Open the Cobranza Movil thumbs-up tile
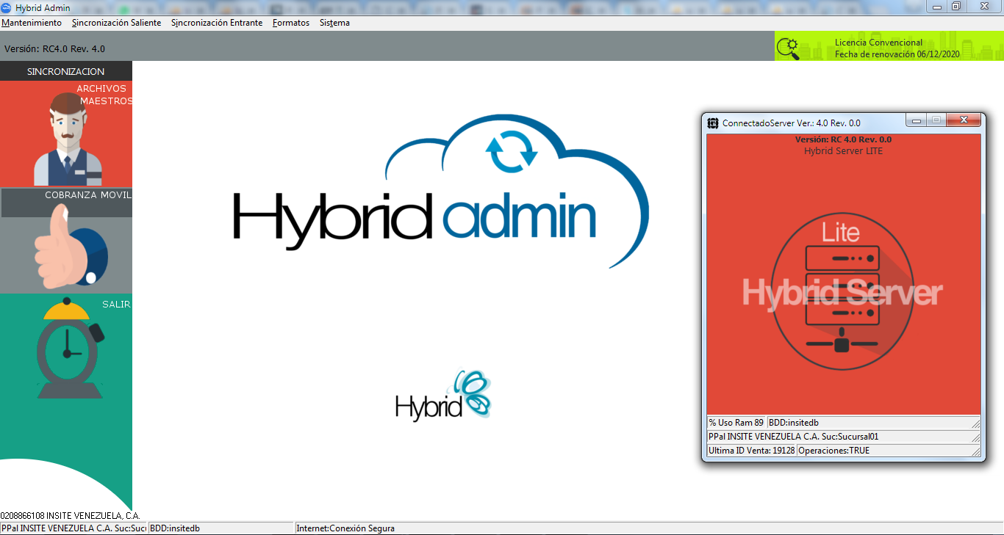 coord(66,240)
